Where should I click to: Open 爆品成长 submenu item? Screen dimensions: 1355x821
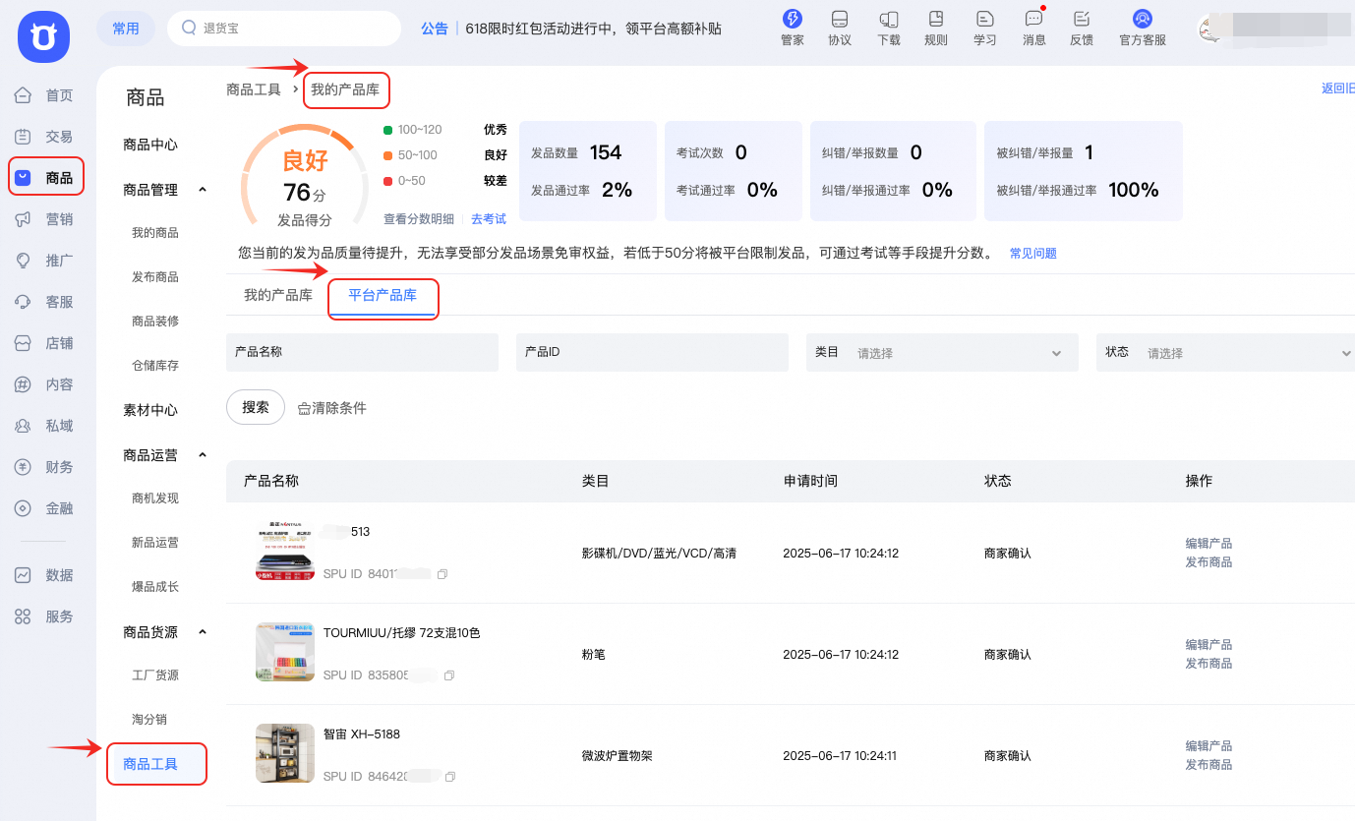(x=155, y=587)
